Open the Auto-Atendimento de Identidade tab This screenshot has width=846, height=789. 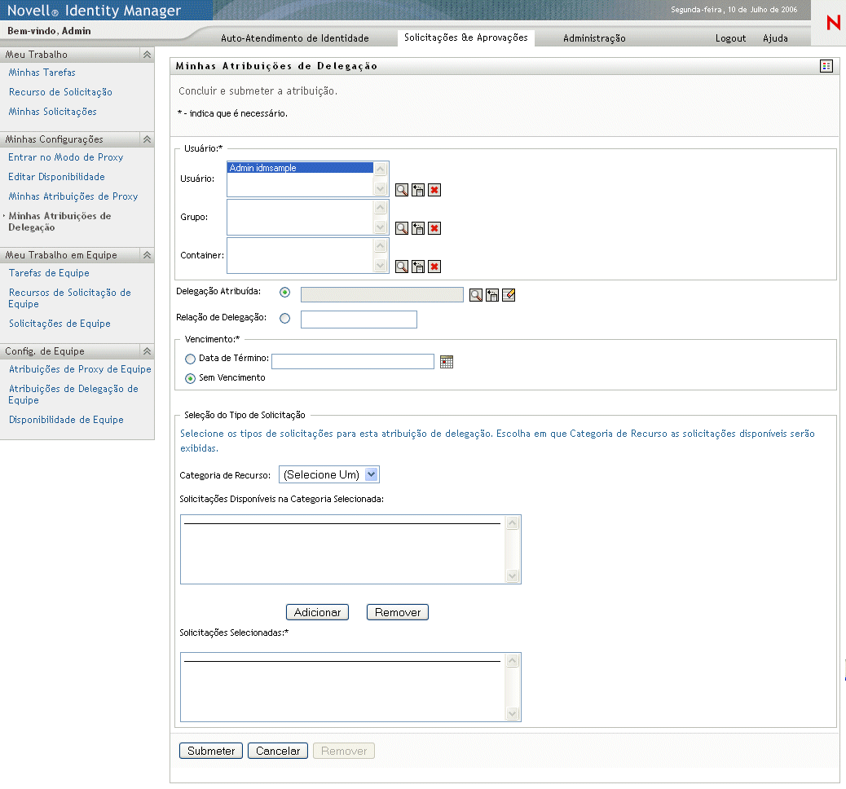point(294,38)
